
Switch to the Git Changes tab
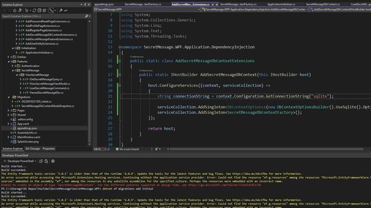pos(32,149)
